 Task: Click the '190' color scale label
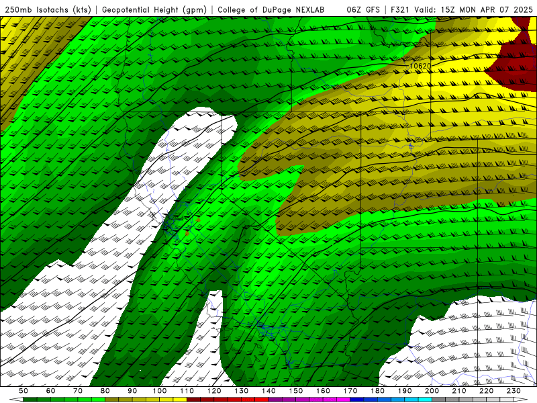(x=405, y=391)
